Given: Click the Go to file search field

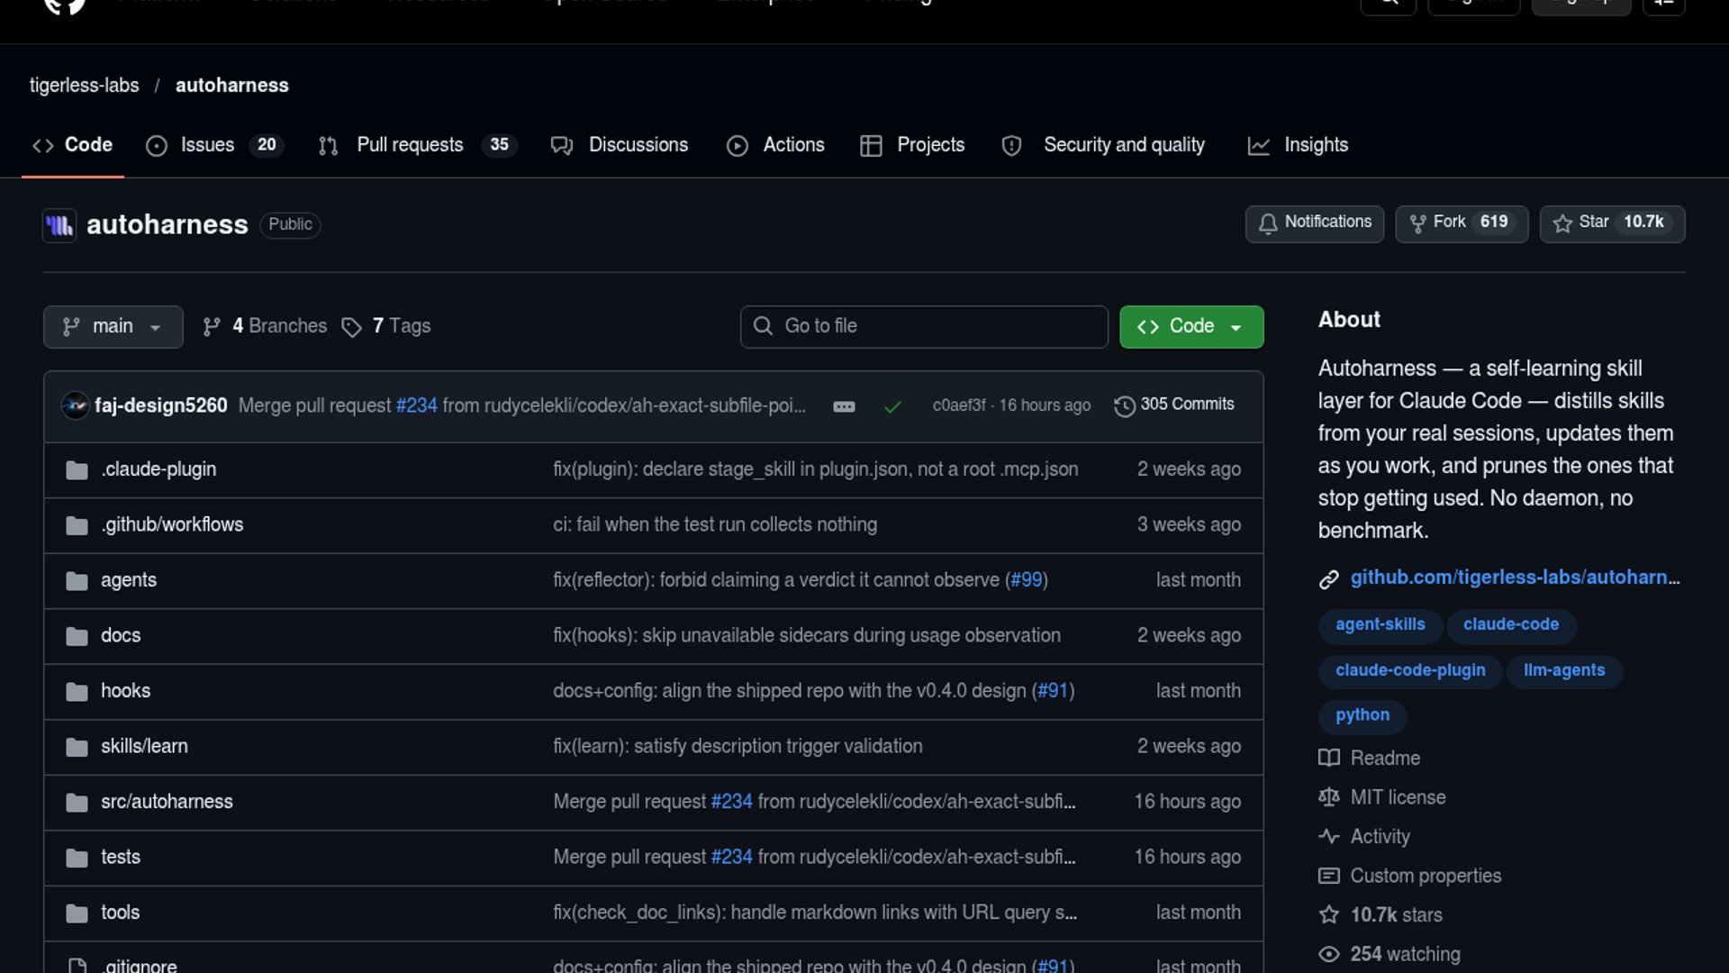Looking at the screenshot, I should (924, 326).
